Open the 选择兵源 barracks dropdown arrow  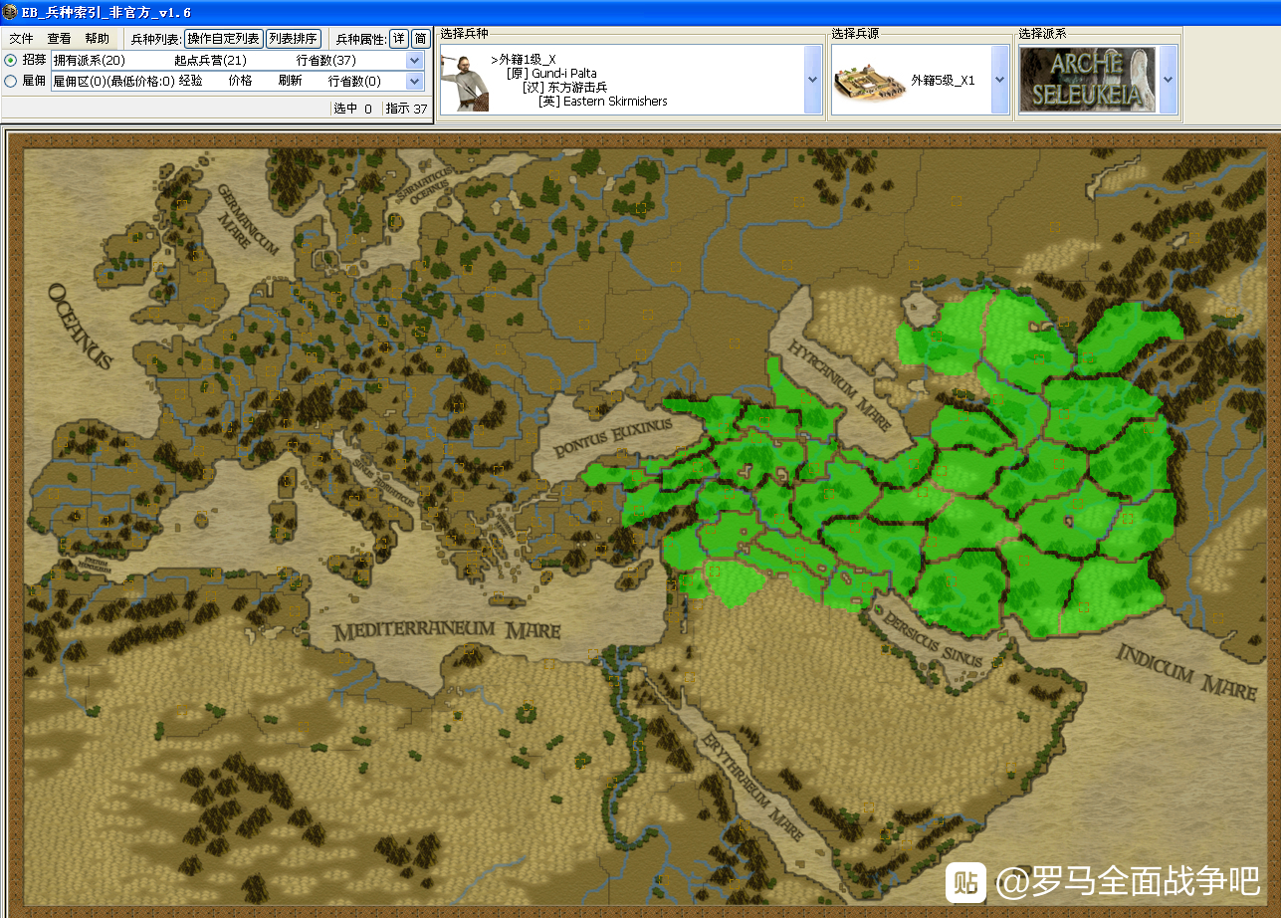[999, 79]
